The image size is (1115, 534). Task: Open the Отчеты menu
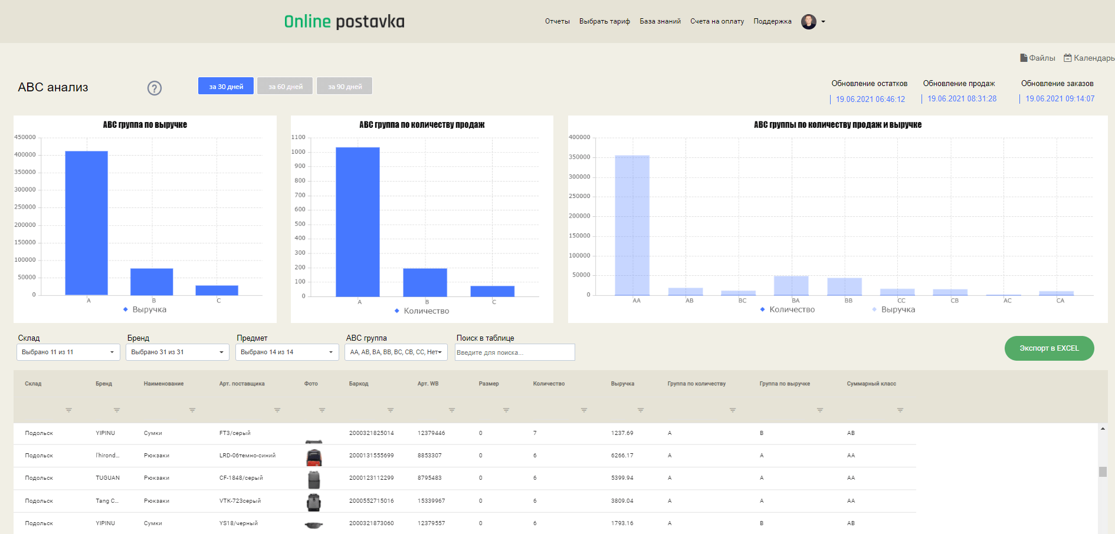coord(557,21)
